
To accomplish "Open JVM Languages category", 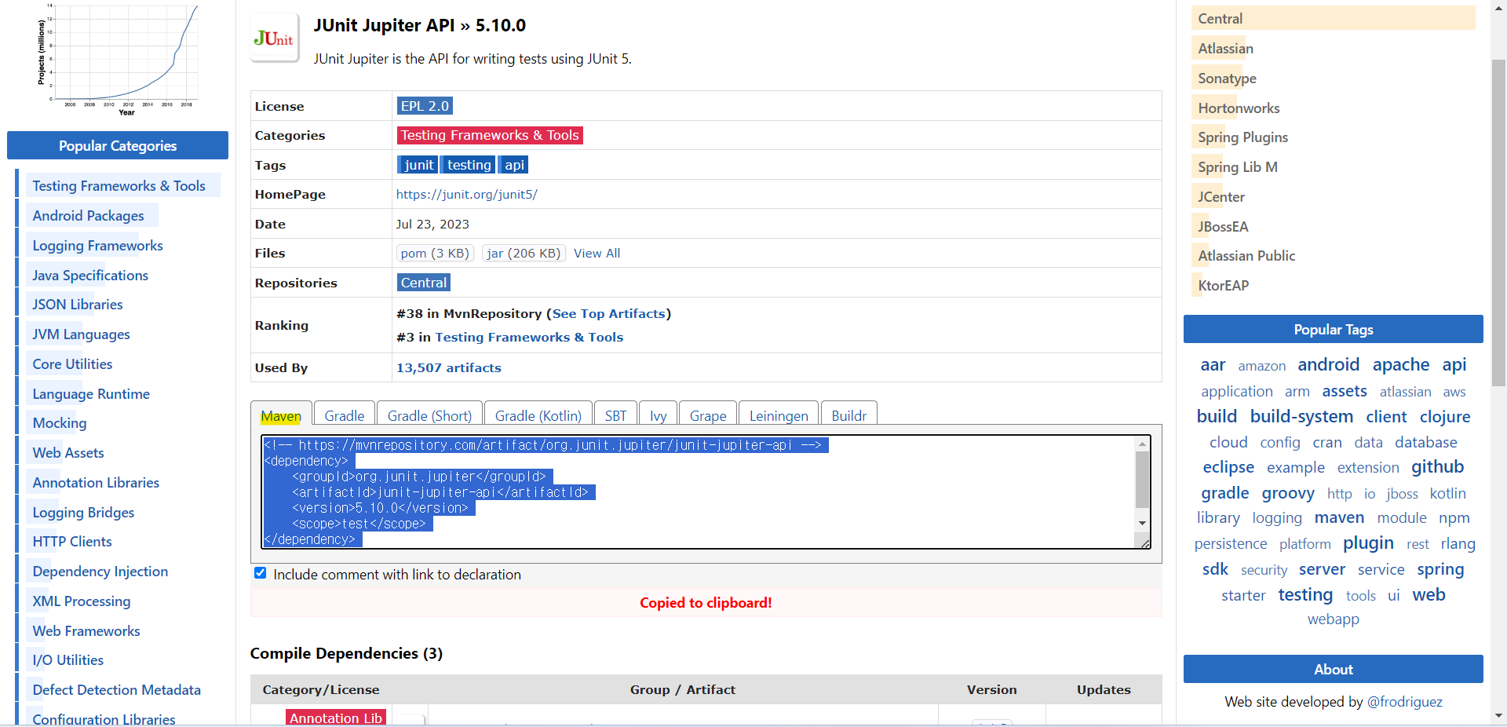I will point(82,334).
